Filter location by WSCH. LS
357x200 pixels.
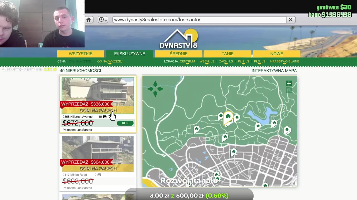click(207, 61)
